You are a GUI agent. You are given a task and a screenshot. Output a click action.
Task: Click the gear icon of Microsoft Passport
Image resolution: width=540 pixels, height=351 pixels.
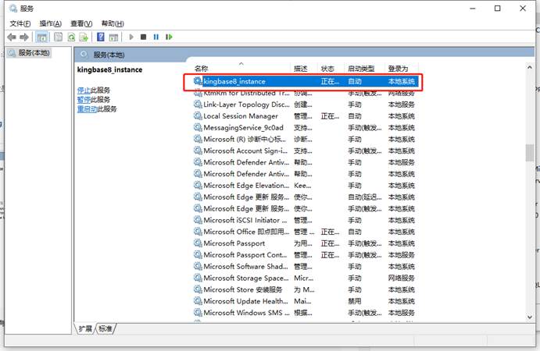tap(198, 243)
